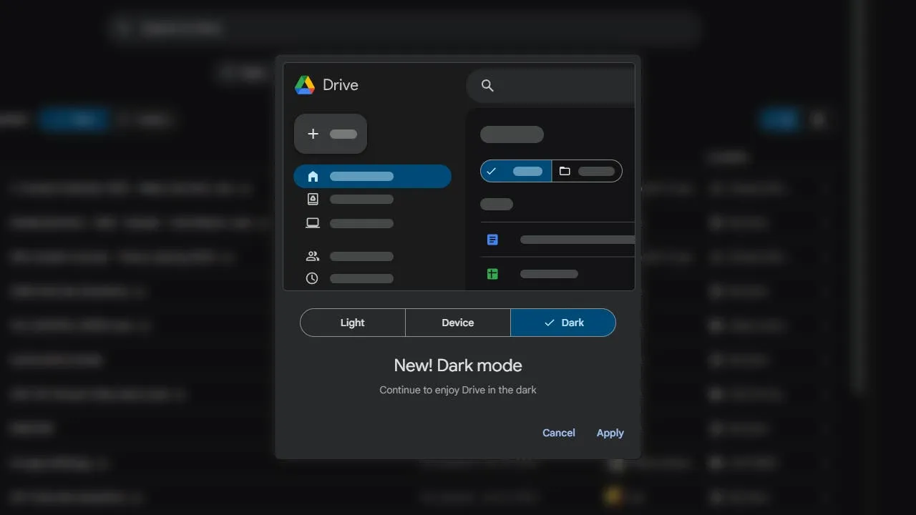Click the Computers icon in the sidebar
The width and height of the screenshot is (916, 515).
pos(313,222)
